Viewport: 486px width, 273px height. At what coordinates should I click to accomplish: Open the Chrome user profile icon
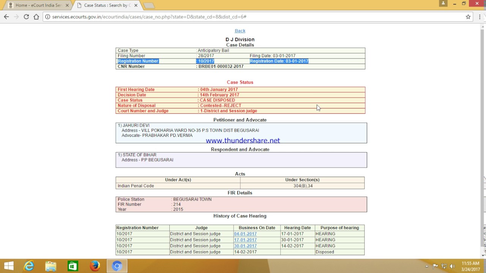coord(443,3)
